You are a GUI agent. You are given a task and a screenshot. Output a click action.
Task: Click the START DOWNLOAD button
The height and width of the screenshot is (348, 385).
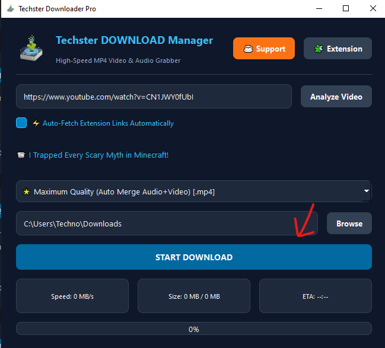pos(194,257)
